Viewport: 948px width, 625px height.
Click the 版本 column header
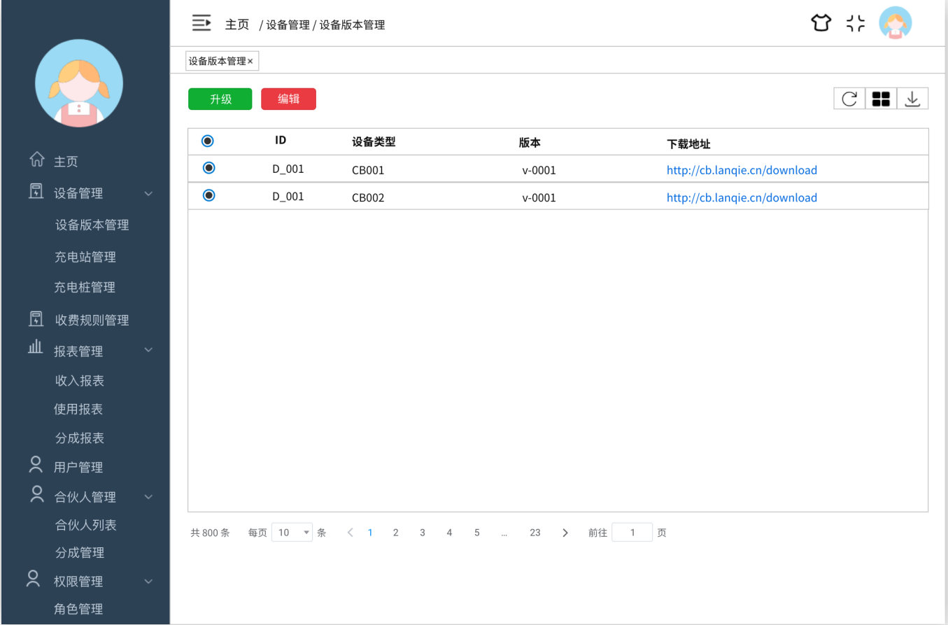[530, 142]
